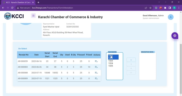This screenshot has width=182, height=96.
Task: Open the Chrome three-dot menu
Action: (x=179, y=8)
